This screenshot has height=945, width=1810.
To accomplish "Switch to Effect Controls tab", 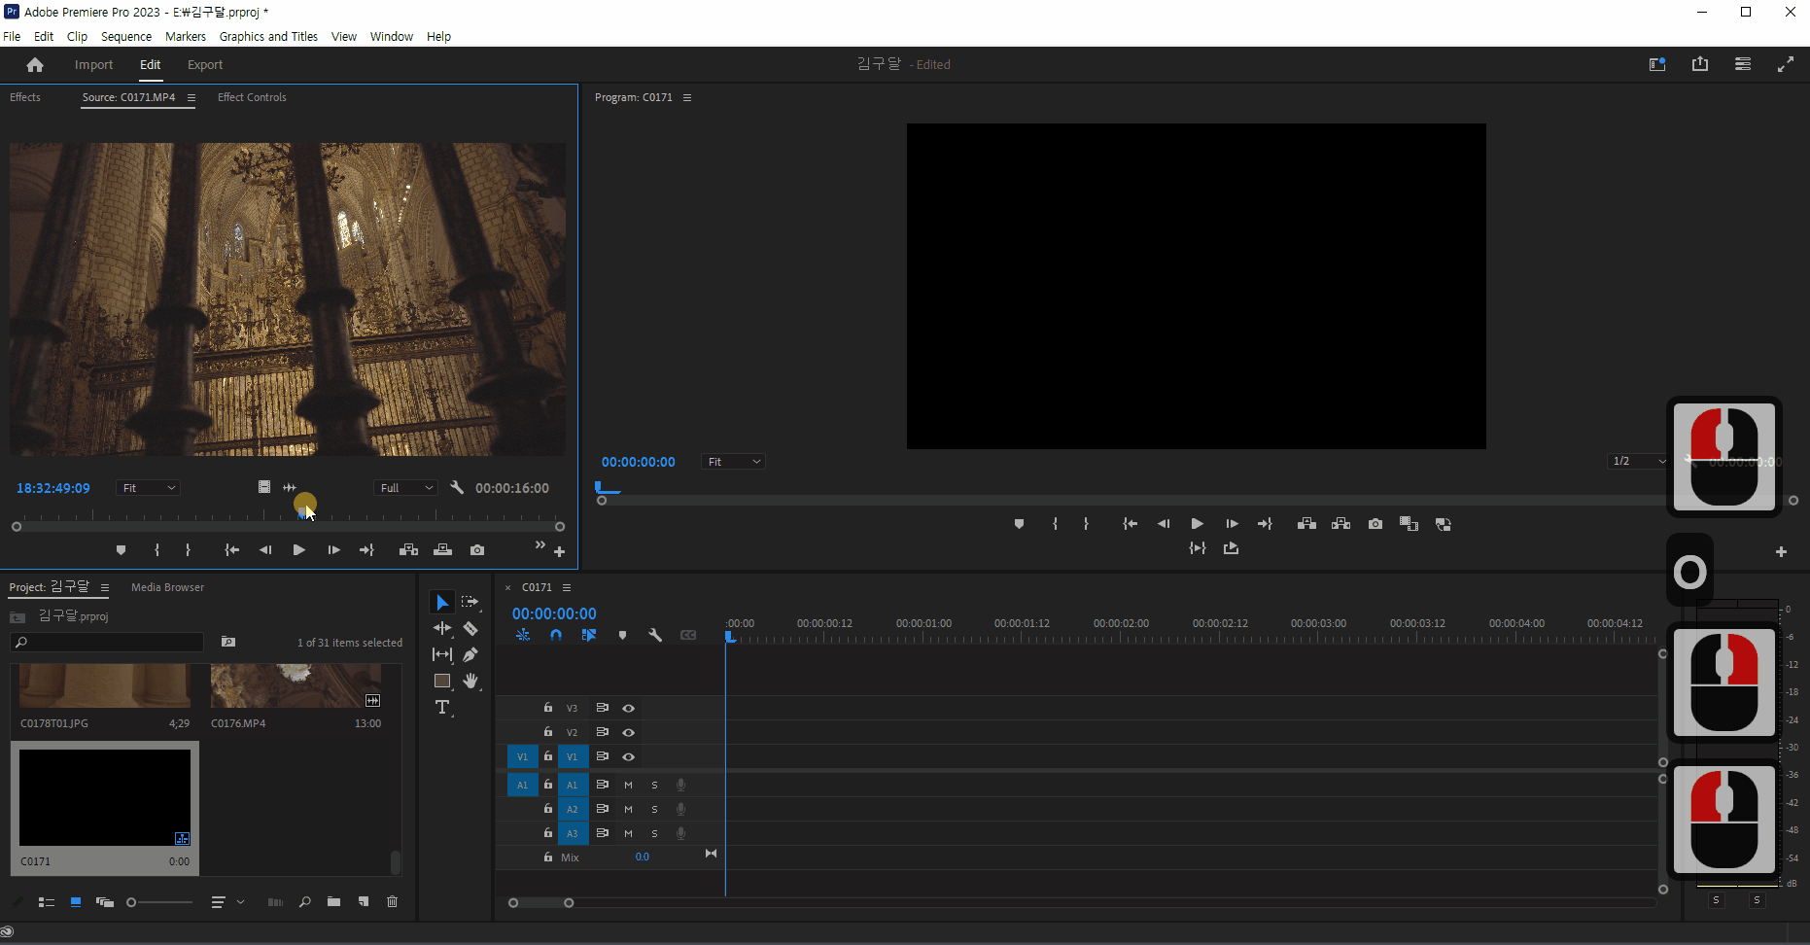I will click(252, 97).
